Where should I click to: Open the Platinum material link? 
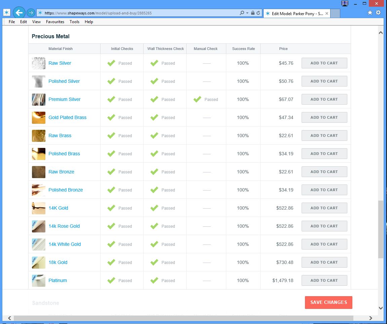point(57,280)
